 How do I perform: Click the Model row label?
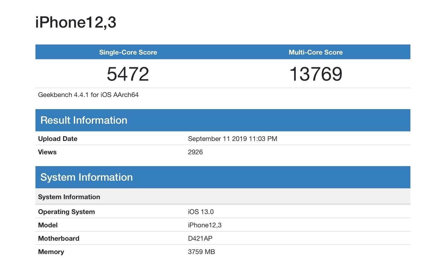pyautogui.click(x=48, y=225)
